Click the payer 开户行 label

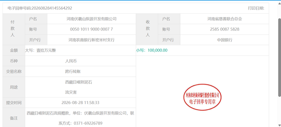35,40
